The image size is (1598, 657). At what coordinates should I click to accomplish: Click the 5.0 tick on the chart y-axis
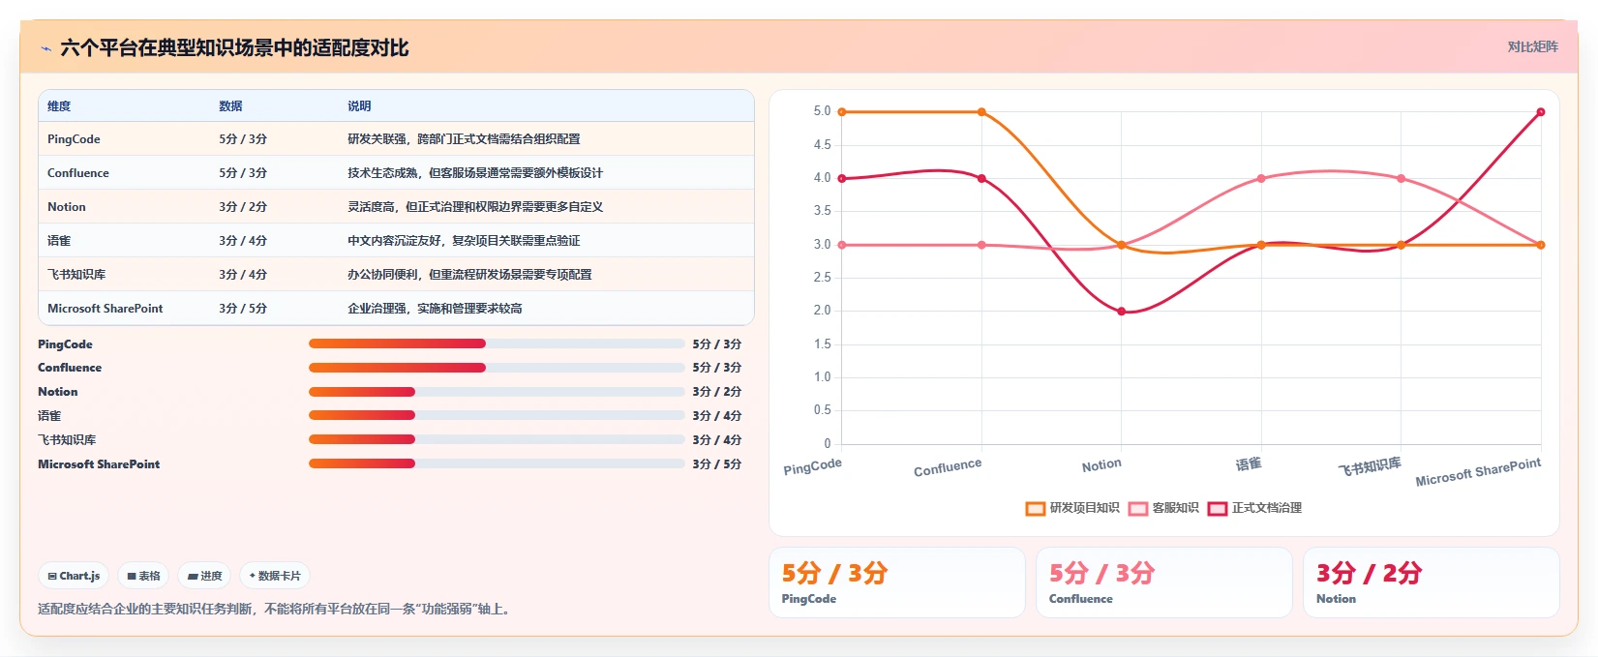(822, 112)
